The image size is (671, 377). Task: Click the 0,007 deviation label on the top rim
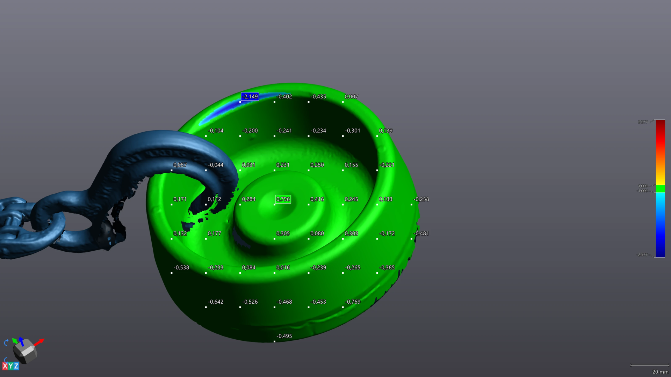click(351, 97)
